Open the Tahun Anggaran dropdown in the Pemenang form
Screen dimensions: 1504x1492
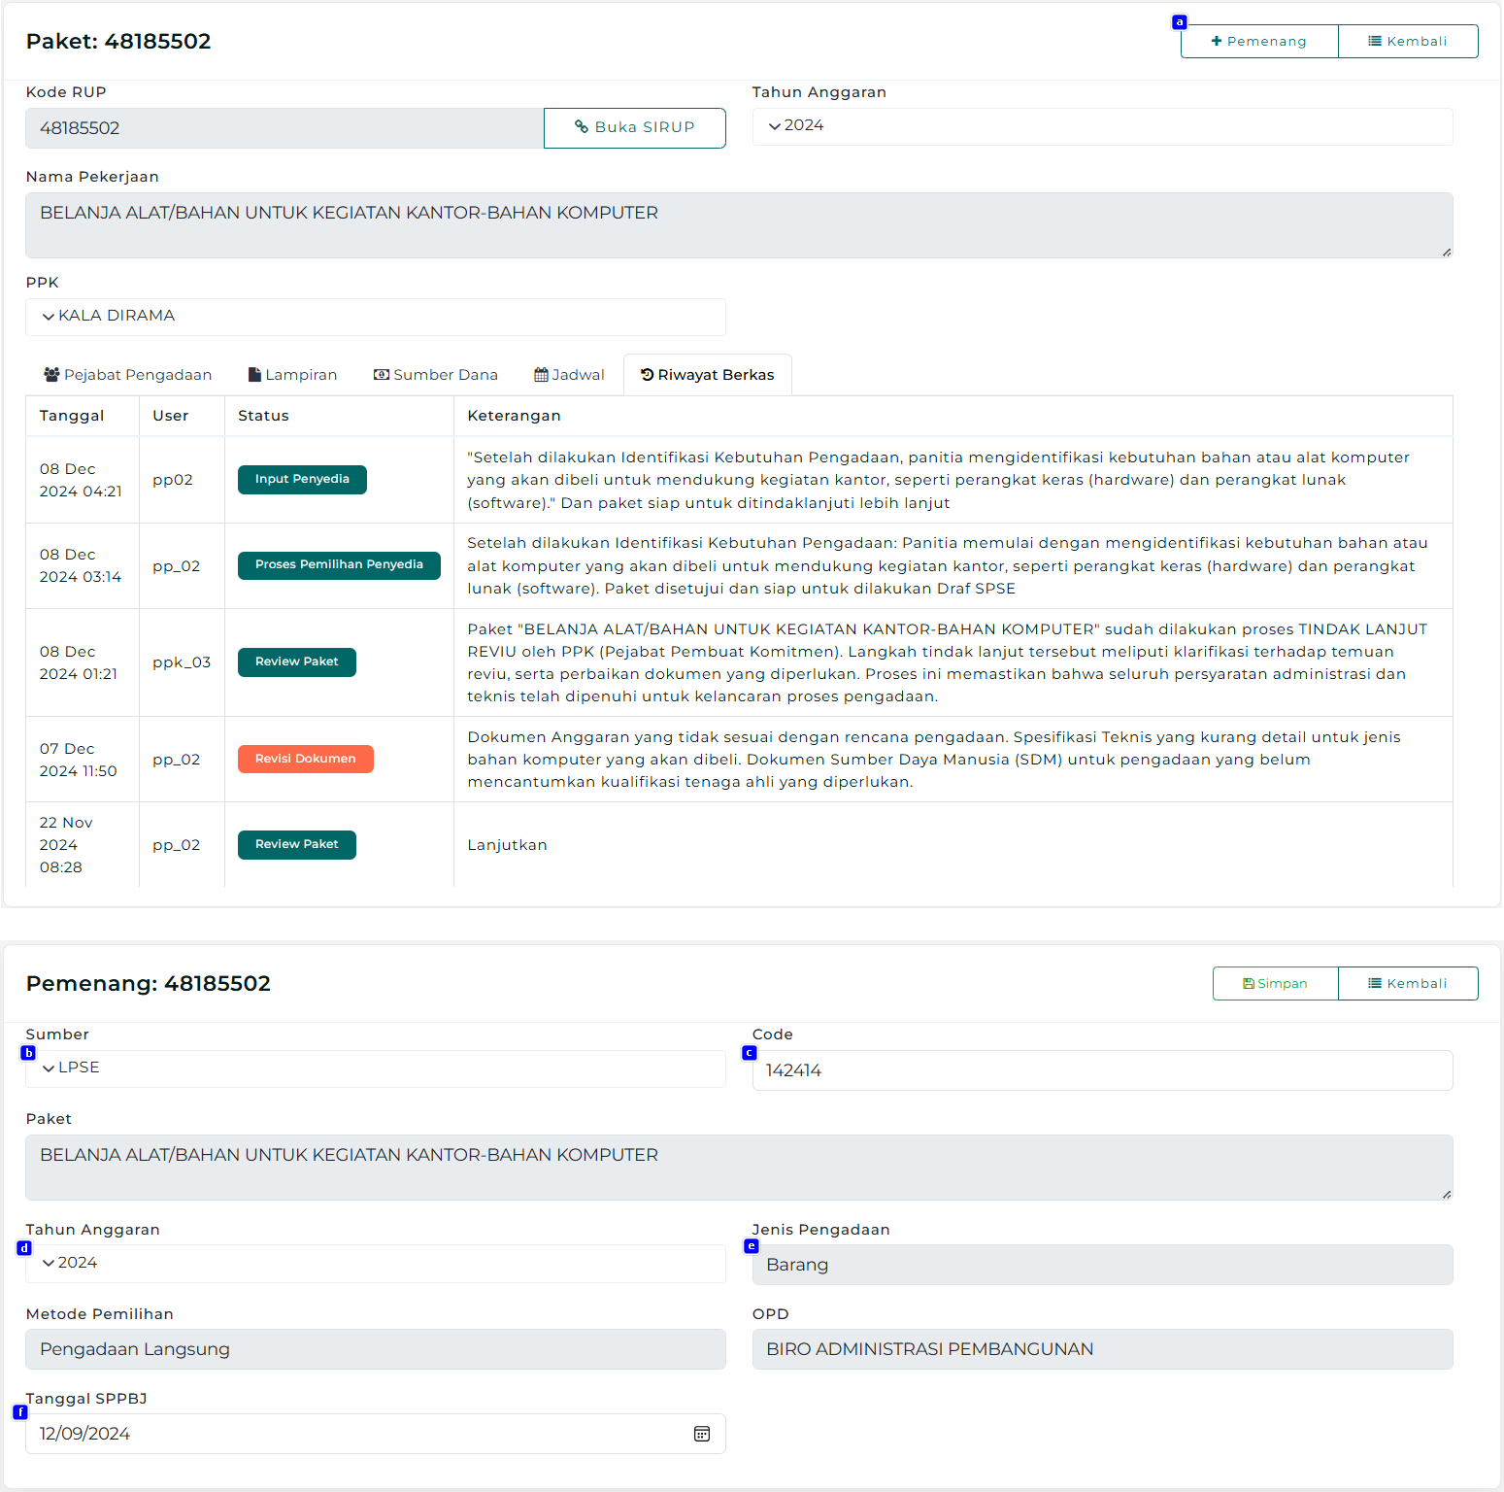coord(375,1264)
